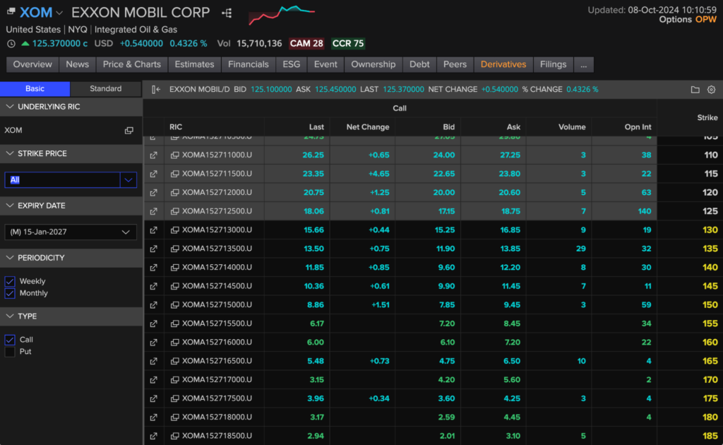Click the copy icon next to underlying RIC XOM
The width and height of the screenshot is (723, 445).
(x=129, y=131)
